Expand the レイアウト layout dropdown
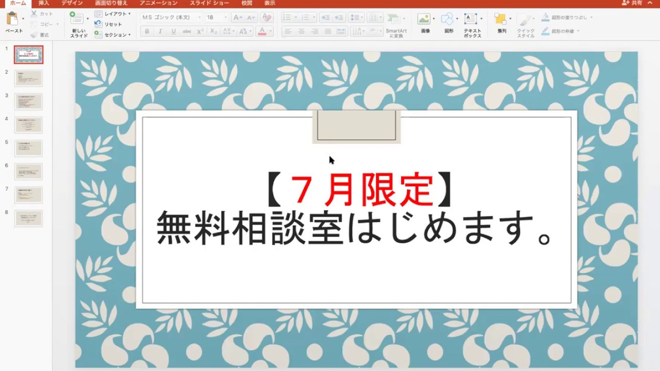Image resolution: width=660 pixels, height=371 pixels. click(129, 14)
